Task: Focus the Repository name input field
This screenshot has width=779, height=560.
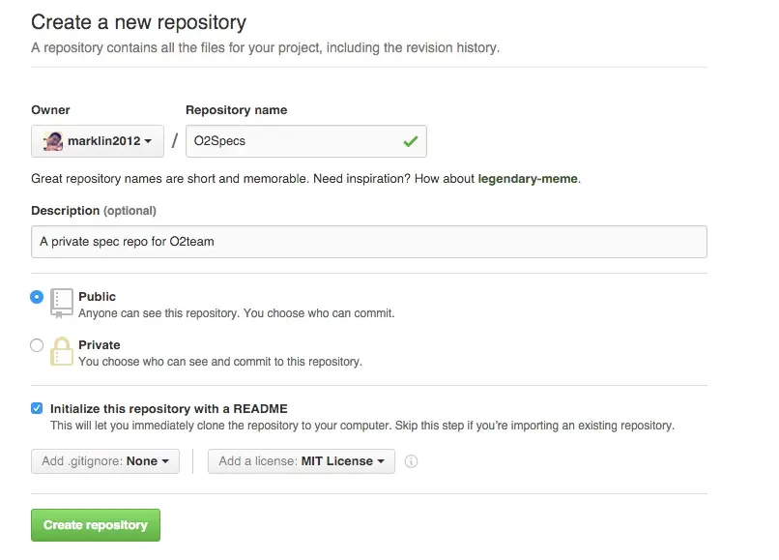Action: click(306, 141)
